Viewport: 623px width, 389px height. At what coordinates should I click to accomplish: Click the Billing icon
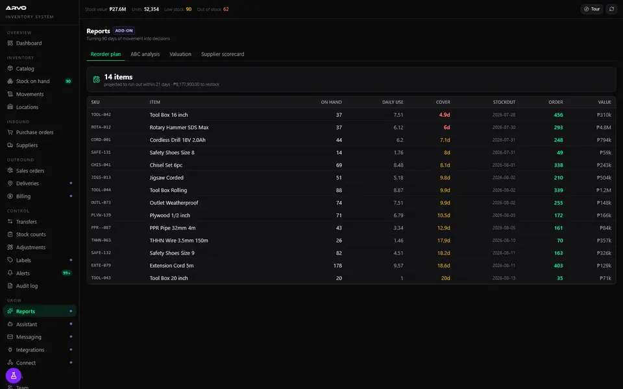coord(10,196)
